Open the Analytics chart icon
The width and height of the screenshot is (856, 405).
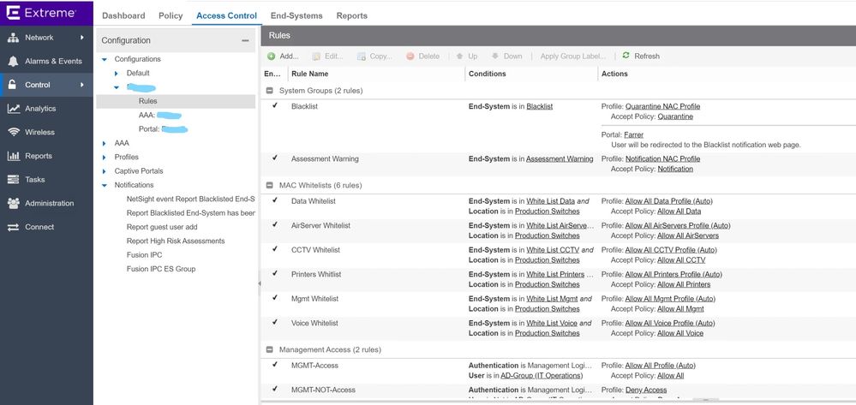(x=13, y=109)
